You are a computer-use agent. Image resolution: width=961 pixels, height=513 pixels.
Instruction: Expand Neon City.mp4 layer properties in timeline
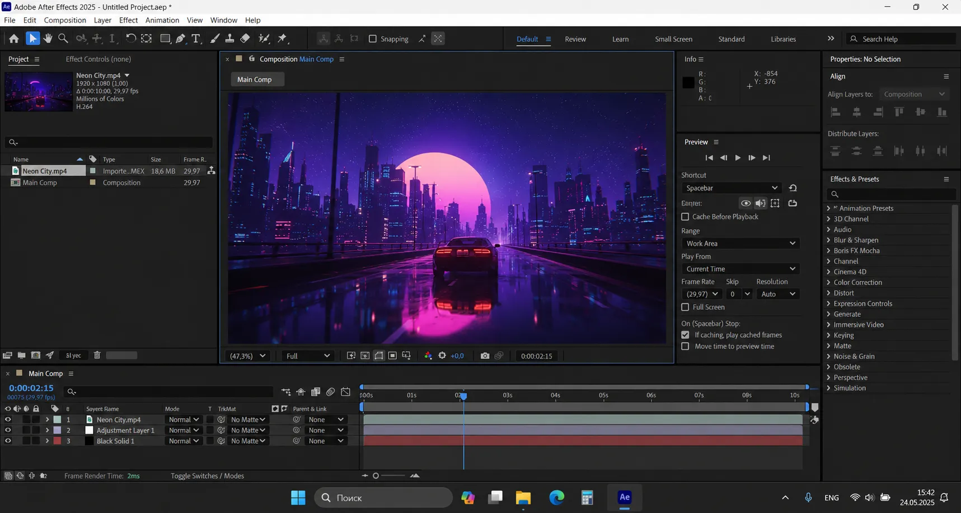pos(47,419)
